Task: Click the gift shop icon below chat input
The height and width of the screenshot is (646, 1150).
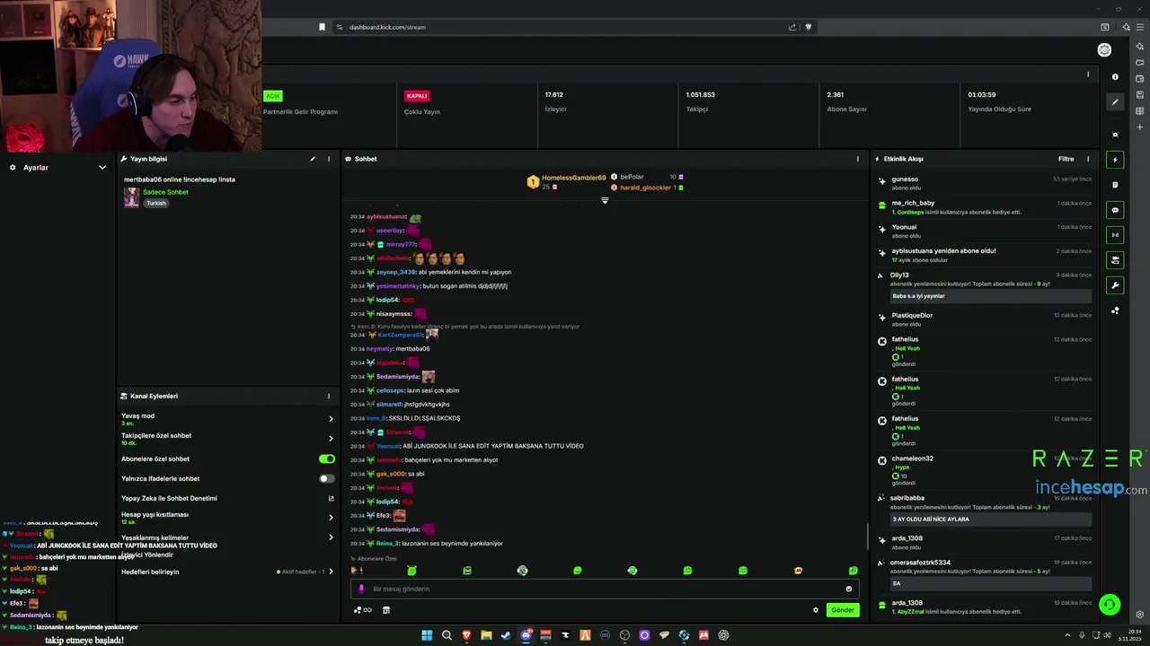Action: click(386, 610)
